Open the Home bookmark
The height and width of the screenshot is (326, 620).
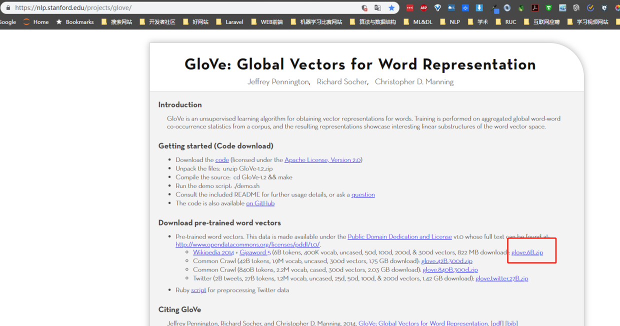36,22
